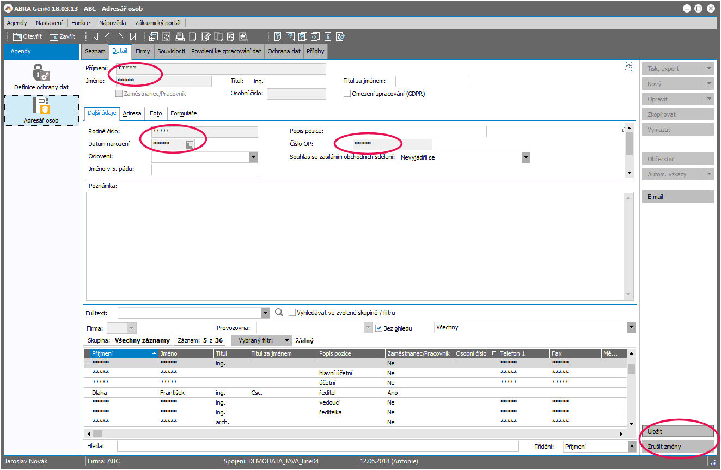Click the printer icon in the toolbar
The width and height of the screenshot is (721, 470).
coord(180,37)
